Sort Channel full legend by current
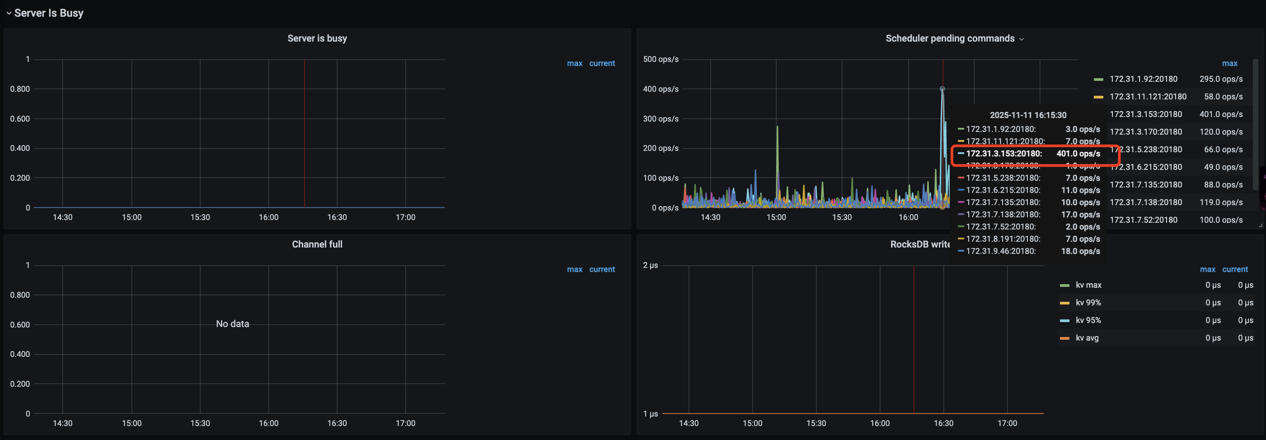This screenshot has width=1266, height=440. 601,269
